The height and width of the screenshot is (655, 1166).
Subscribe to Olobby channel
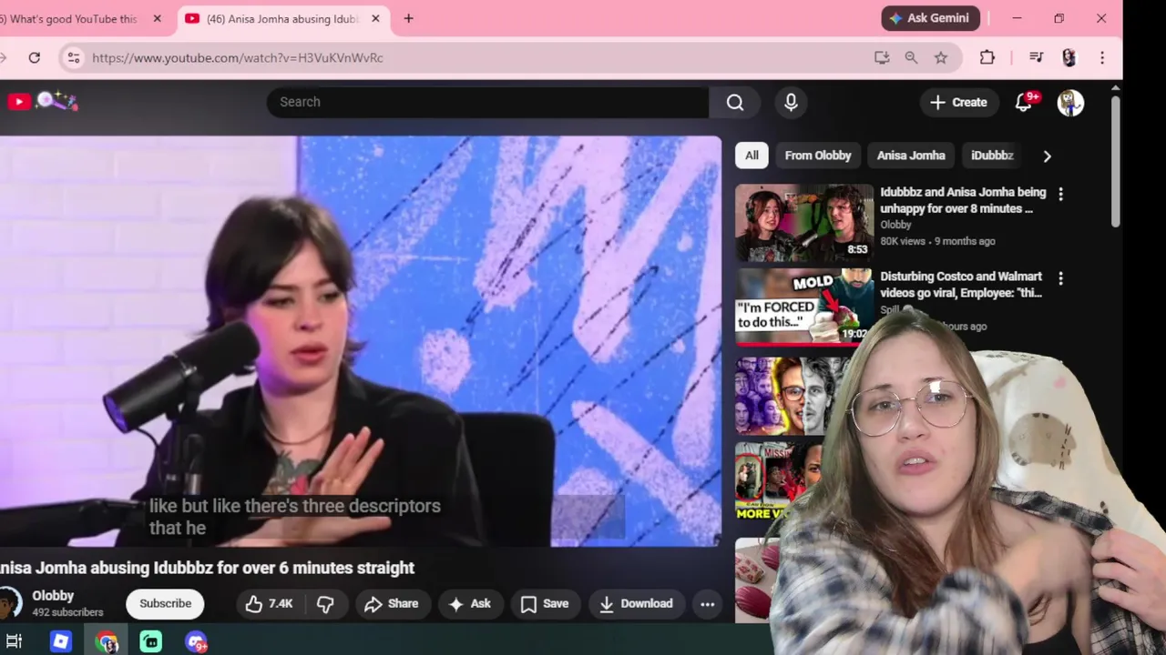tap(165, 603)
